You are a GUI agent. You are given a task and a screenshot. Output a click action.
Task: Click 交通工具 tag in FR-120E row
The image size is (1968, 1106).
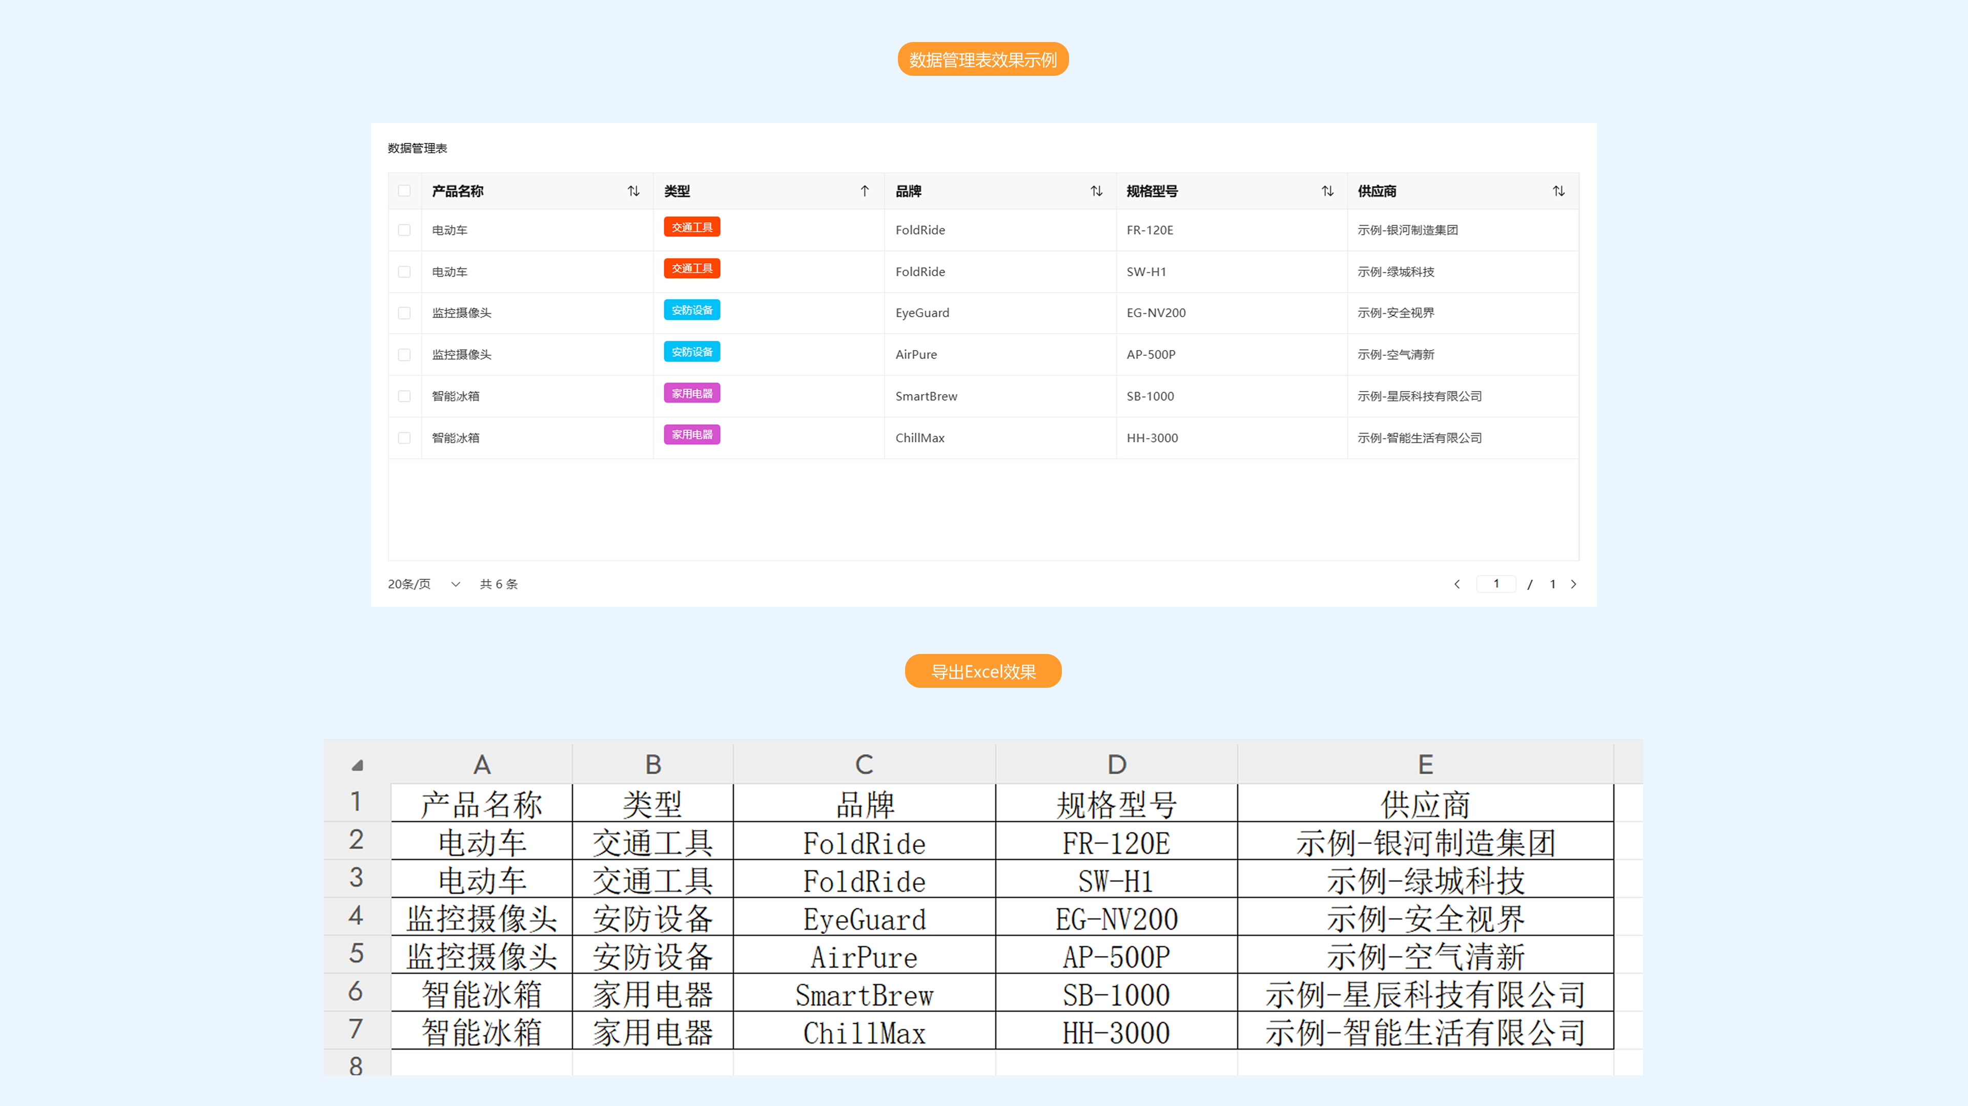click(x=691, y=228)
